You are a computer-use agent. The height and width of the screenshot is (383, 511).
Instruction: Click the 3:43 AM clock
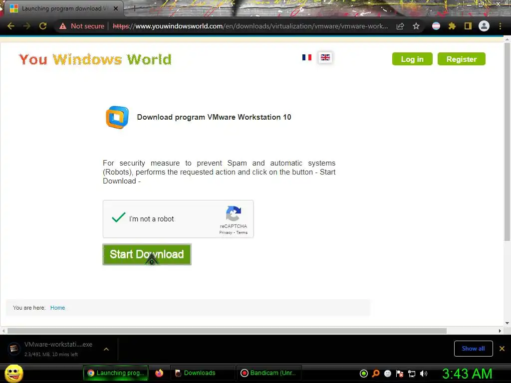pyautogui.click(x=467, y=374)
